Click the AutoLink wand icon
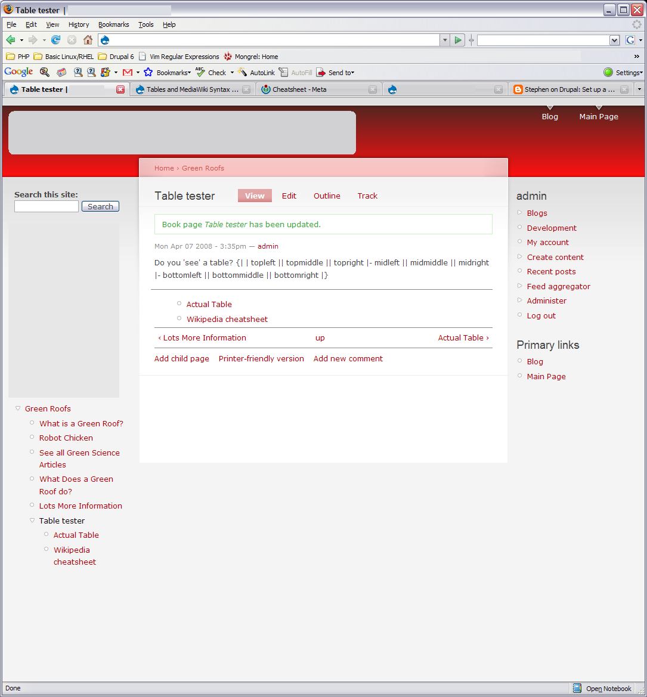The width and height of the screenshot is (647, 697). [242, 72]
